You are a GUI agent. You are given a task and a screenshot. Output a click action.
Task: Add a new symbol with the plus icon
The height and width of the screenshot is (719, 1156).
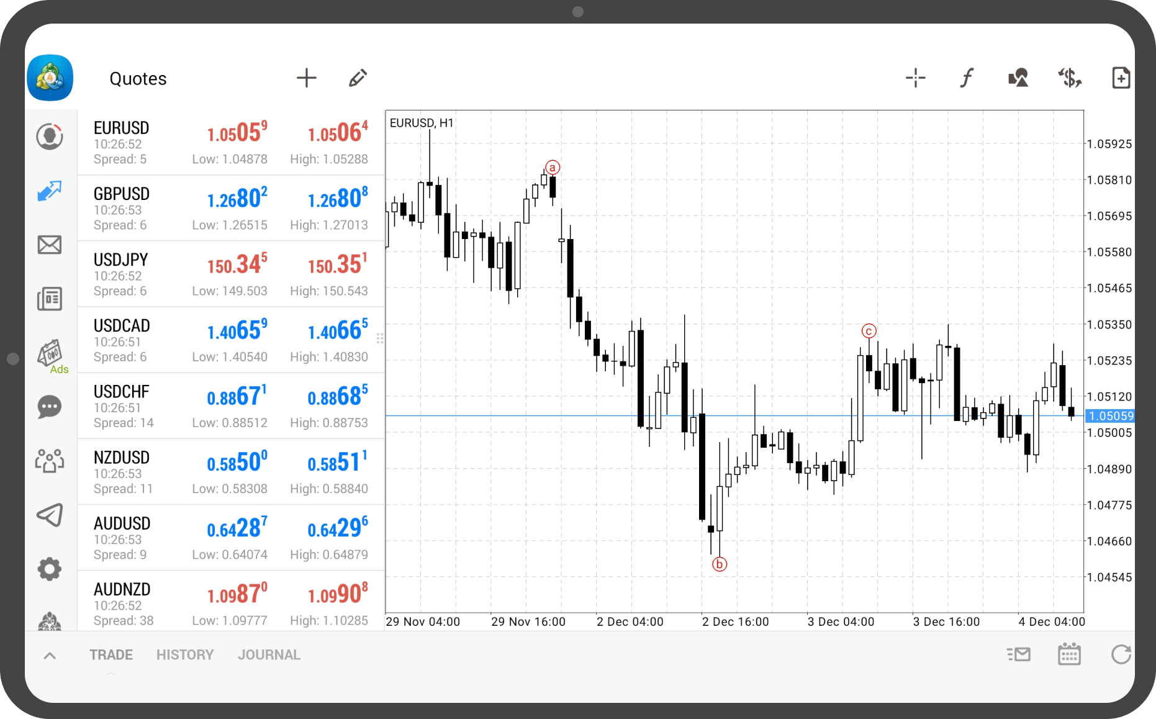(x=306, y=78)
